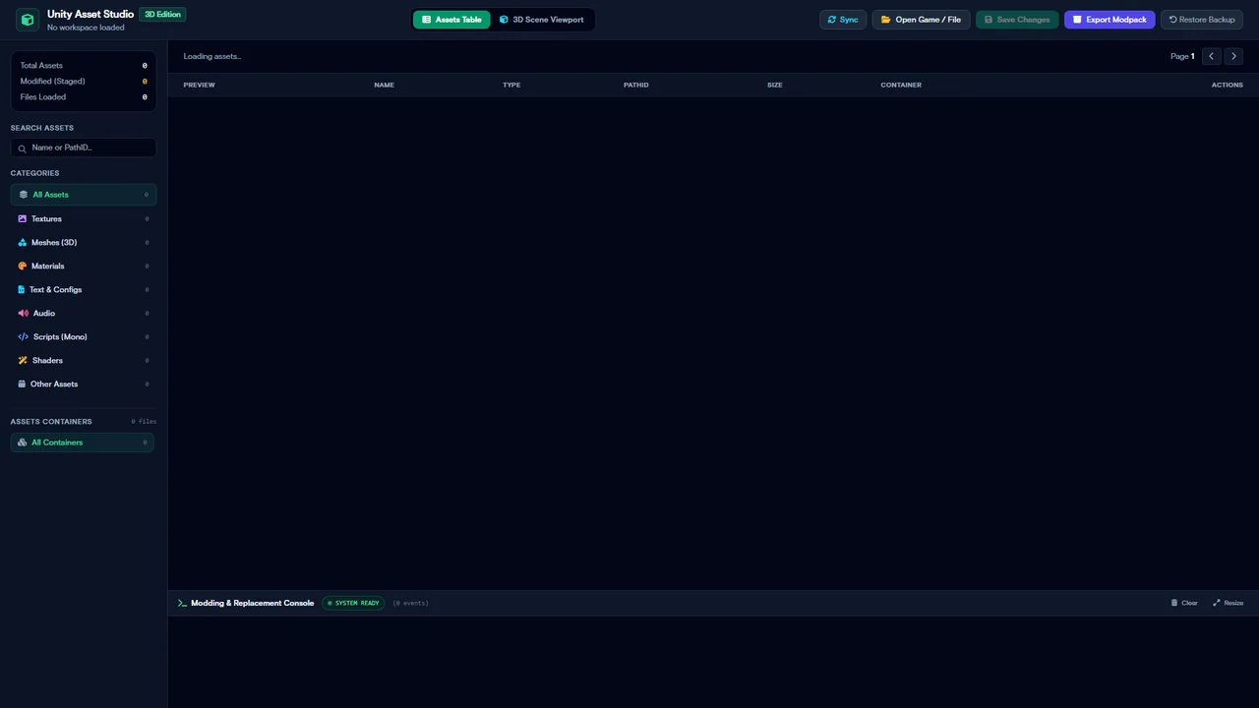Go to the previous page arrow
The image size is (1259, 708).
(1211, 56)
